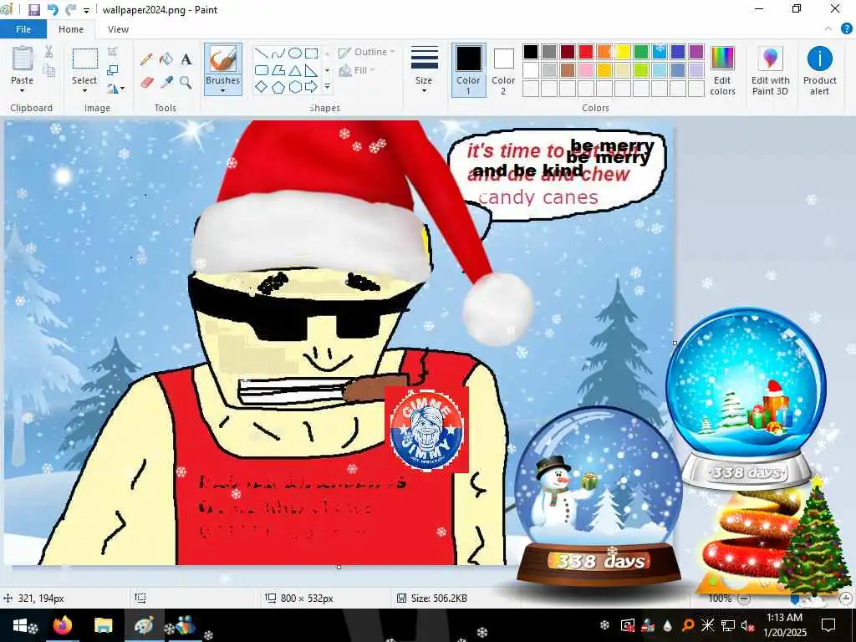Pick the yellow palette swatch
856x642 pixels.
(x=622, y=52)
